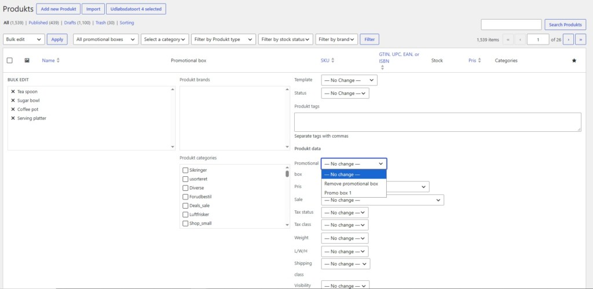Screen dimensions: 593x289
Task: Check the Forudbestil category
Action: 185,197
